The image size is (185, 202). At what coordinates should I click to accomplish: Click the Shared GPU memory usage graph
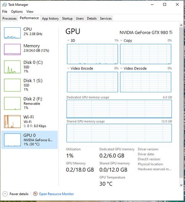click(119, 133)
